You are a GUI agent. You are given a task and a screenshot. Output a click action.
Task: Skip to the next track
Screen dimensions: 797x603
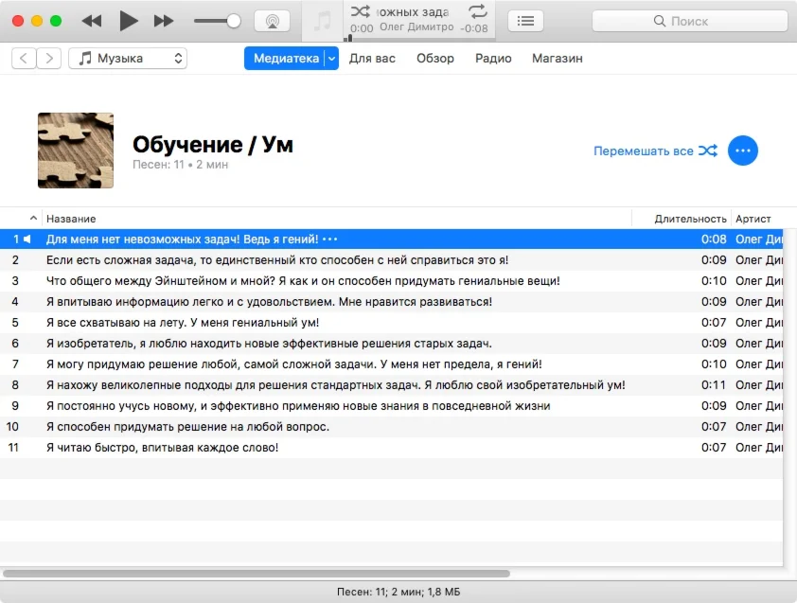coord(164,21)
